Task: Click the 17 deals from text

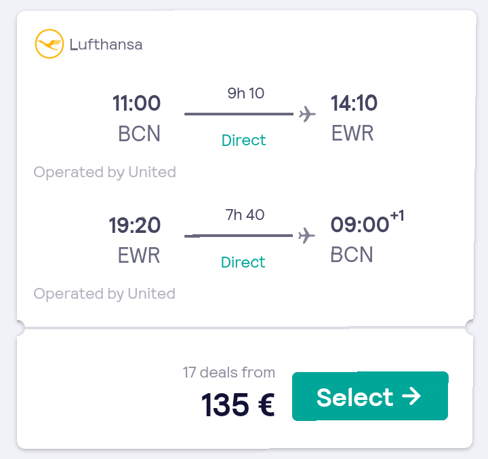Action: click(x=229, y=372)
